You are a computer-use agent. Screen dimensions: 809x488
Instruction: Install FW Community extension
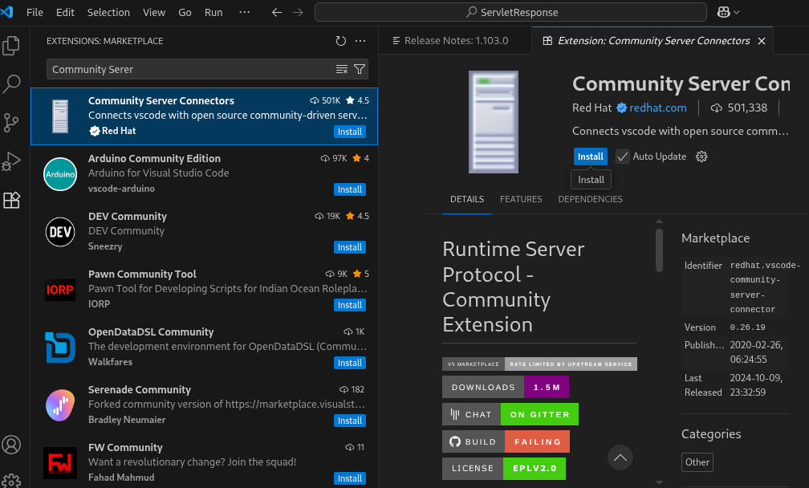350,478
